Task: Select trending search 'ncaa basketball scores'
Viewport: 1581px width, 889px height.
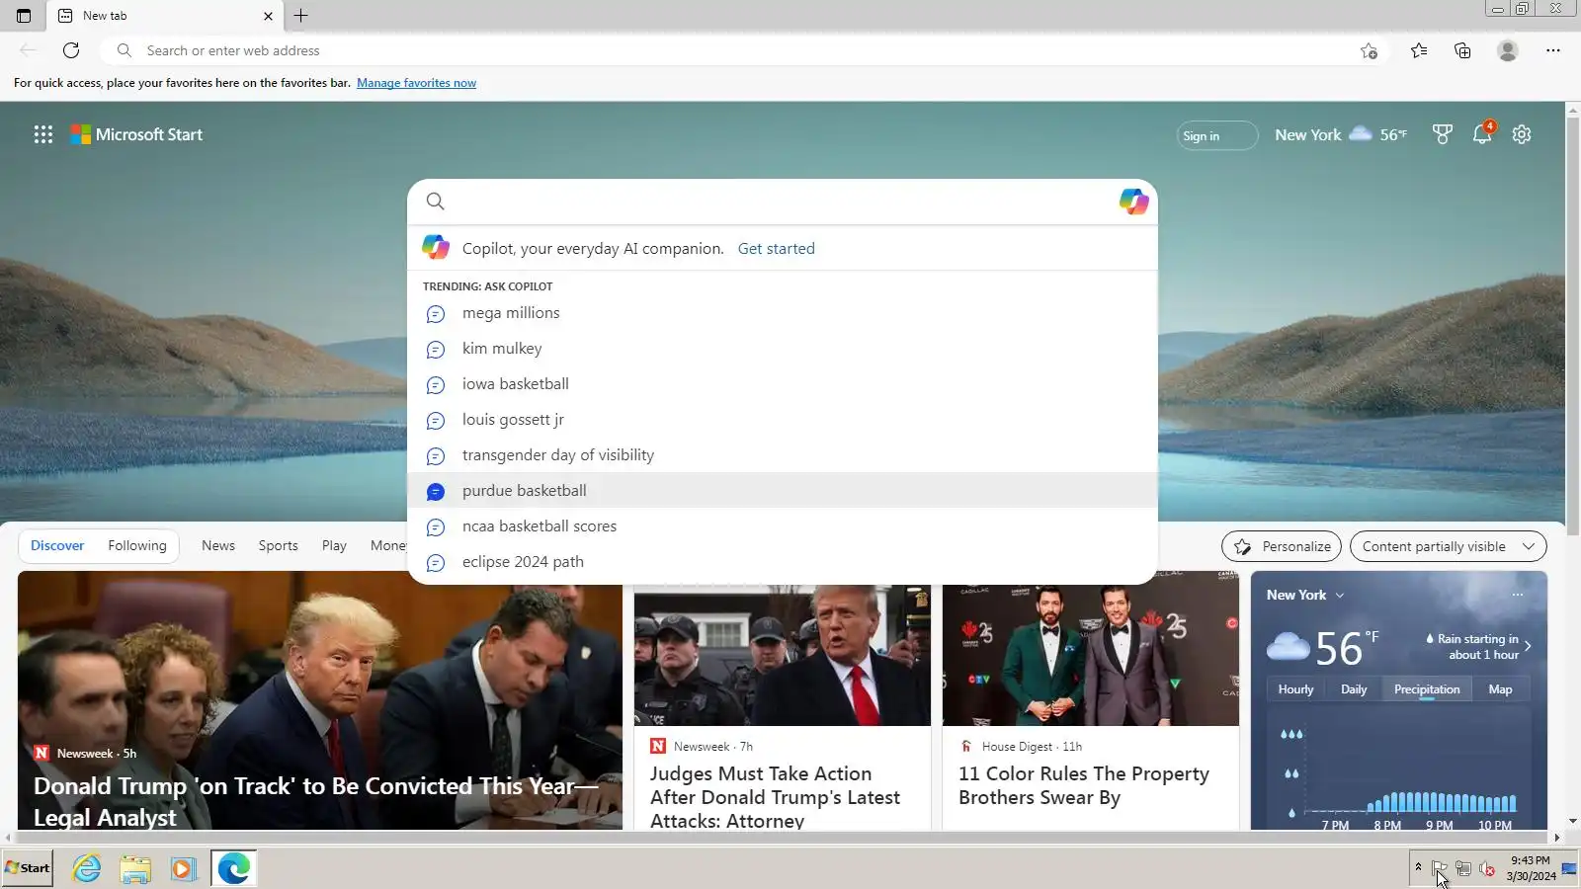Action: [783, 526]
